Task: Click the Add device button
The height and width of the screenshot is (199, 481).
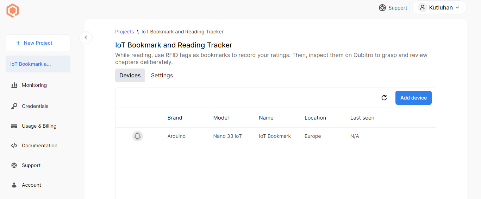Action: (x=413, y=98)
